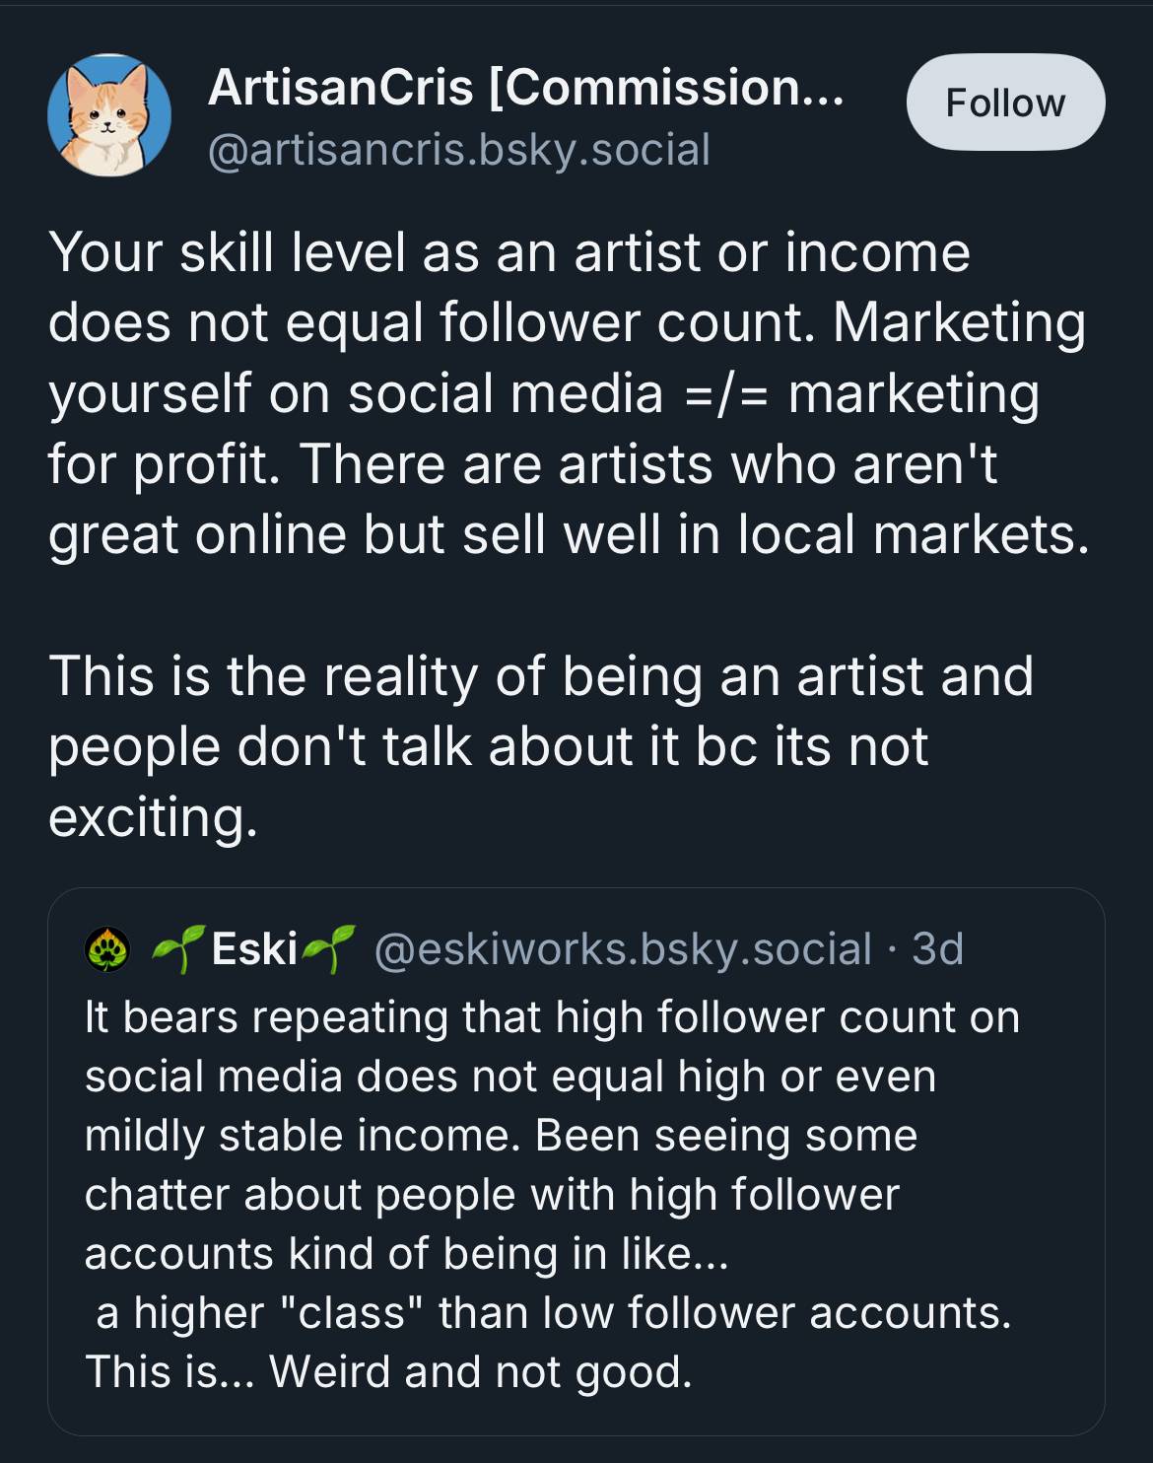The image size is (1153, 1463).
Task: Click the 3d timestamp on quoted post
Action: coord(937,949)
